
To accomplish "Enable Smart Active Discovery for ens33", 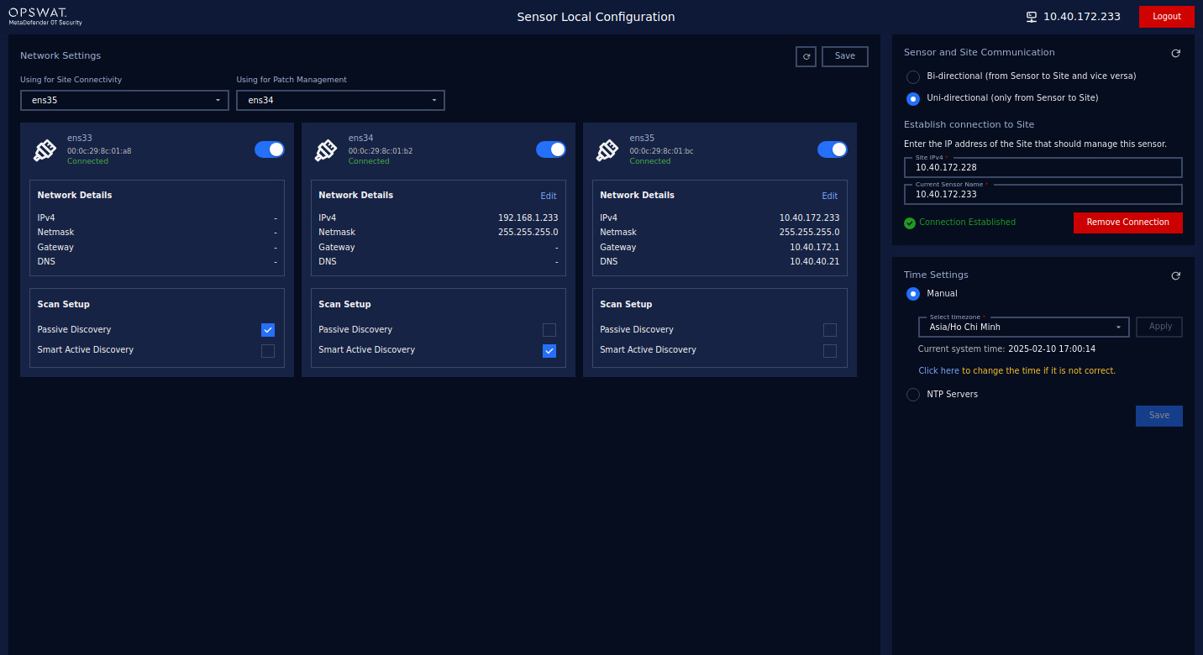I will coord(268,350).
